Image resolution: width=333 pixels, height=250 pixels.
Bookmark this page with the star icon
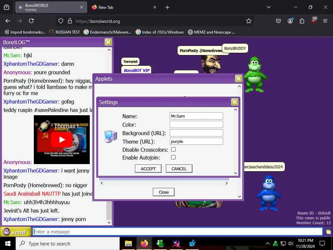coord(249,21)
